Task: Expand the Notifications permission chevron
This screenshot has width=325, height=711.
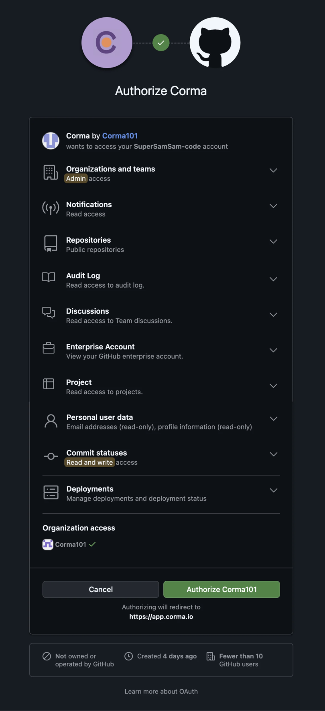Action: click(273, 206)
